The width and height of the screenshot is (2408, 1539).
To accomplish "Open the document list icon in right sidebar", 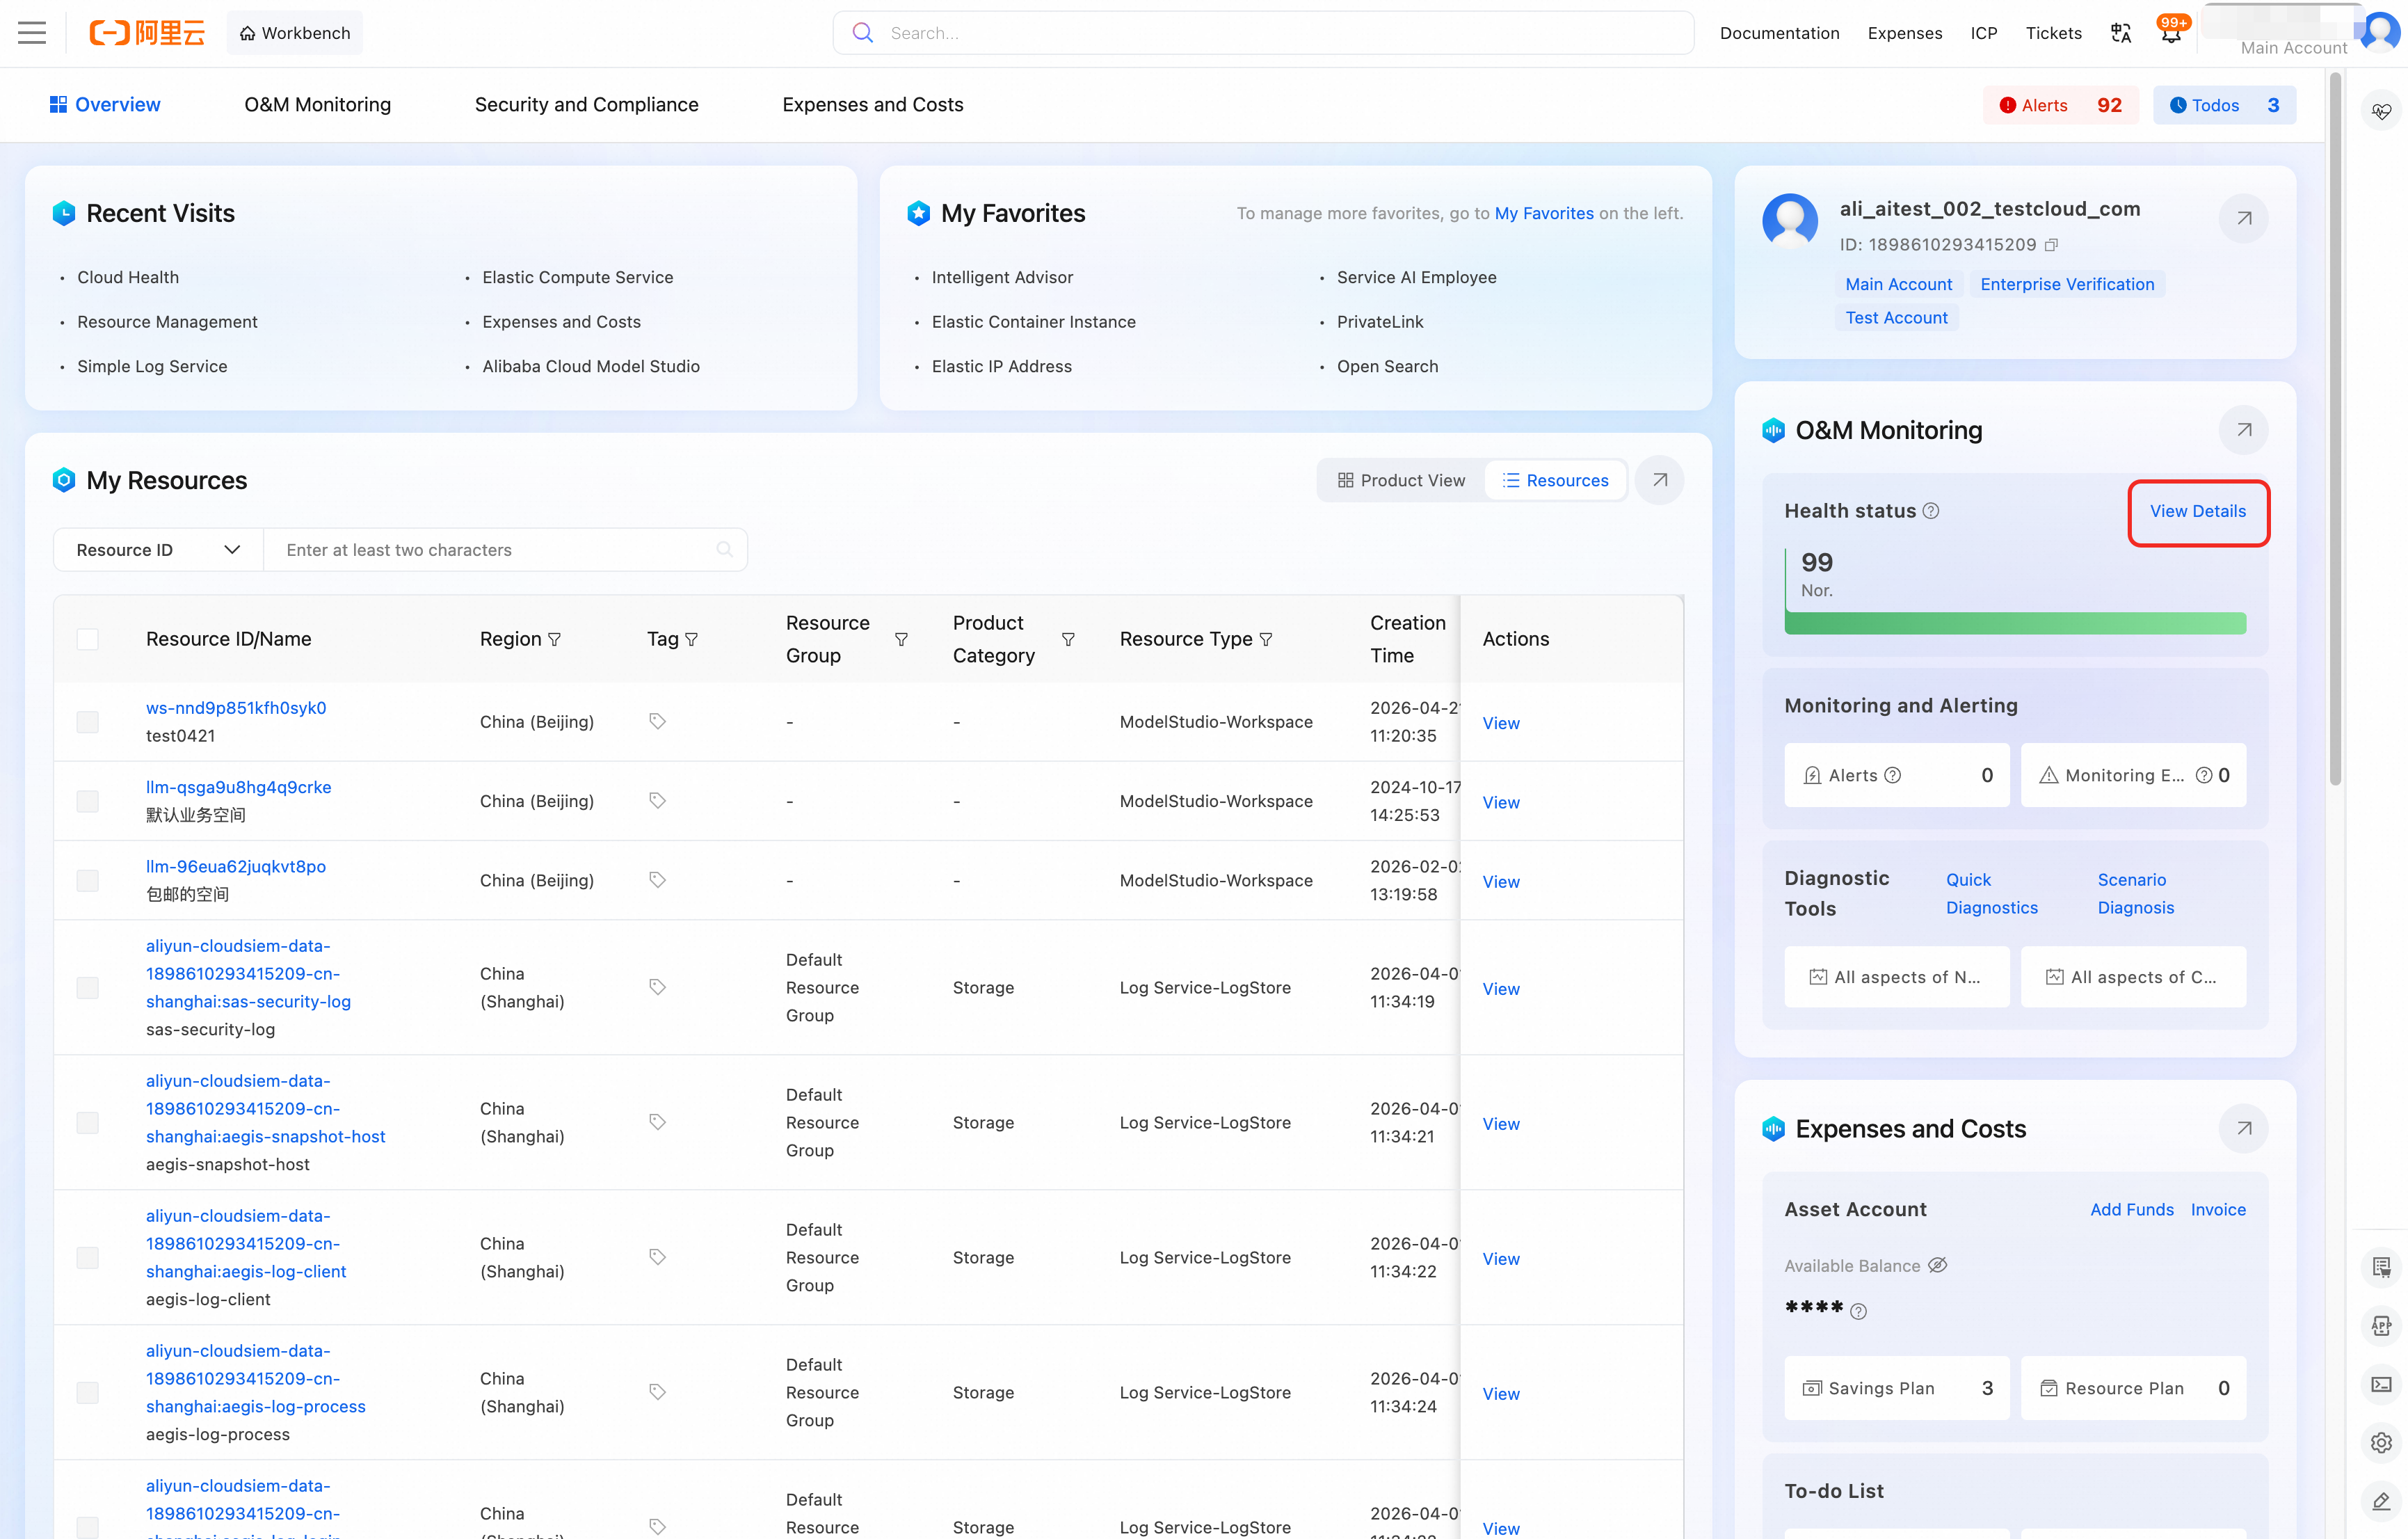I will coord(2381,1267).
